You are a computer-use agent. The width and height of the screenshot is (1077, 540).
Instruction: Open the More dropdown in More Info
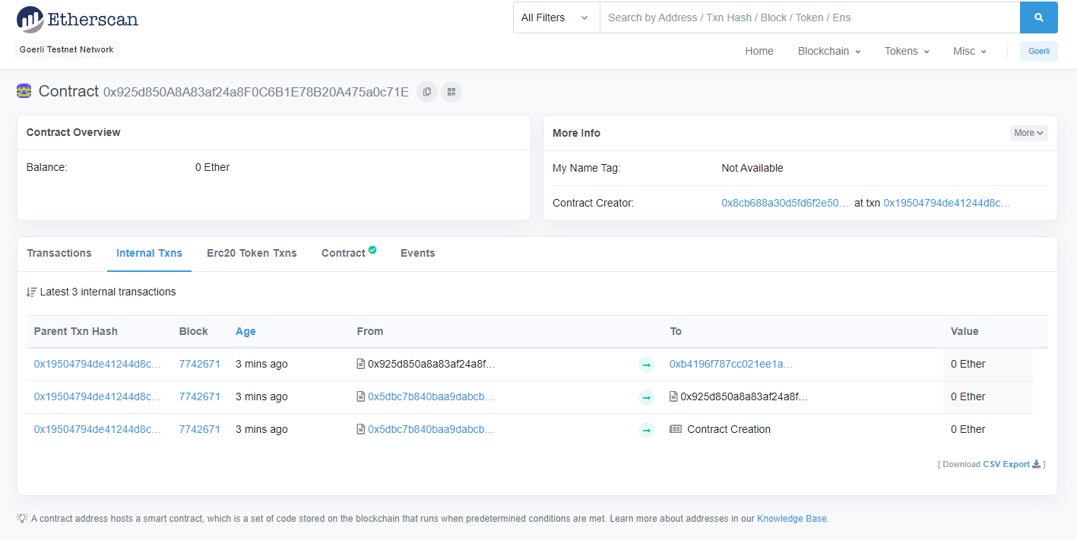coord(1029,133)
